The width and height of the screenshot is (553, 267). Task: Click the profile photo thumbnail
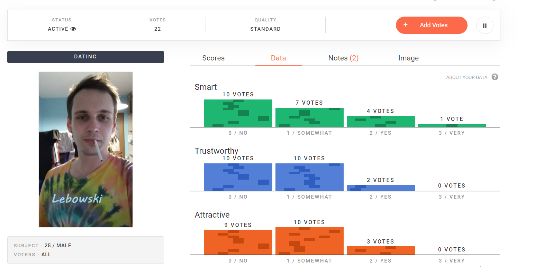click(x=85, y=149)
